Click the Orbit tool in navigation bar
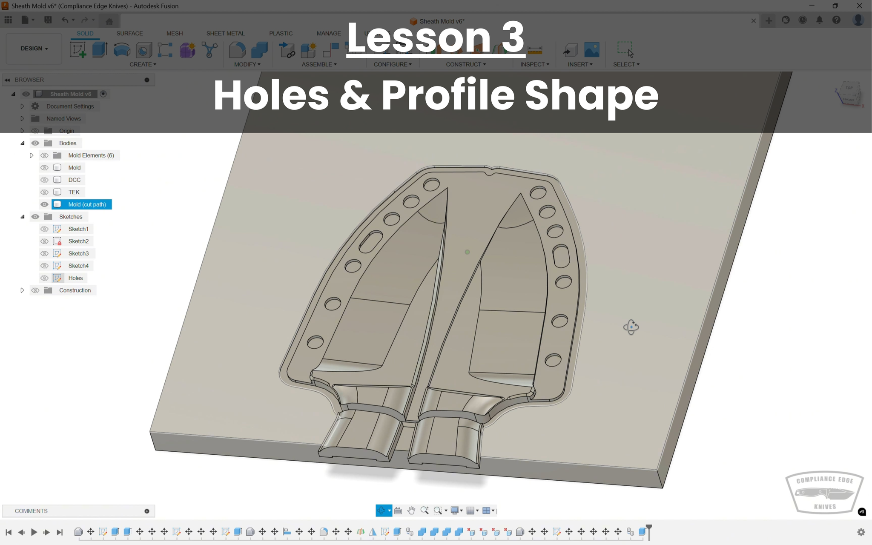This screenshot has height=545, width=872. 381,511
